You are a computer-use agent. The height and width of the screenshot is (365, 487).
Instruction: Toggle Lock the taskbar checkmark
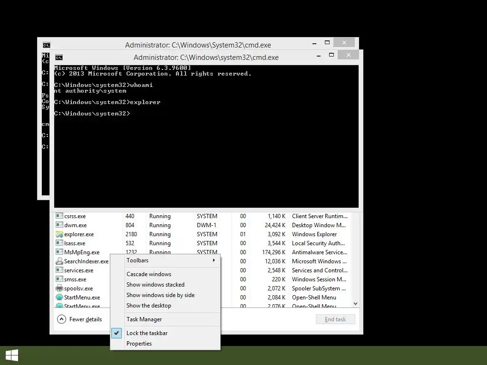pyautogui.click(x=117, y=333)
